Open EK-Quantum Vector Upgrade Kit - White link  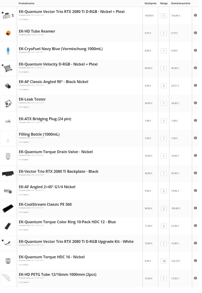pyautogui.click(x=76, y=241)
